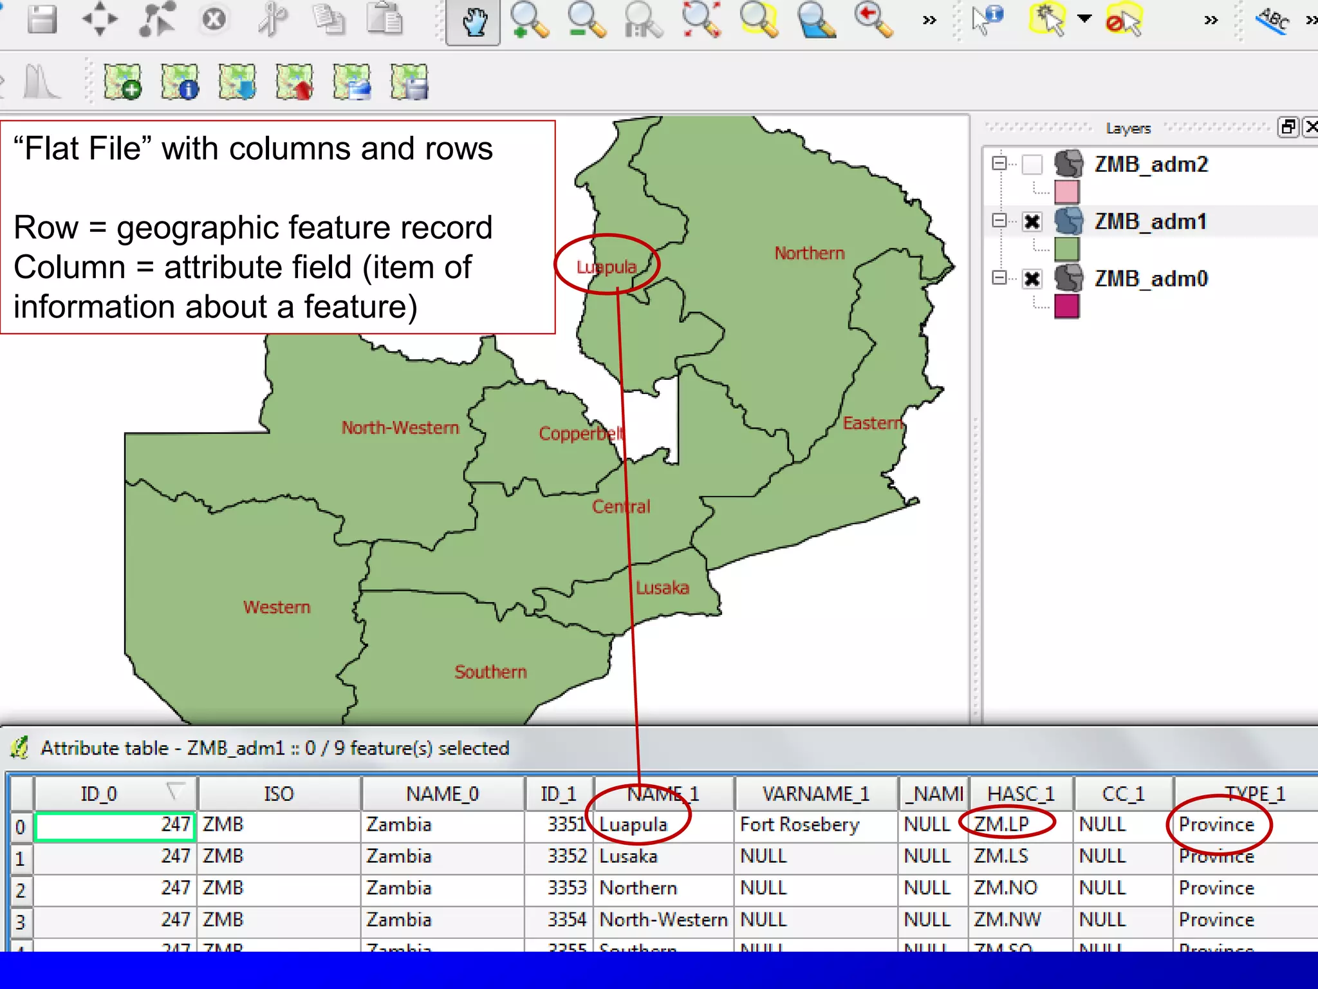Click the Save edits floppy disk icon

42,19
